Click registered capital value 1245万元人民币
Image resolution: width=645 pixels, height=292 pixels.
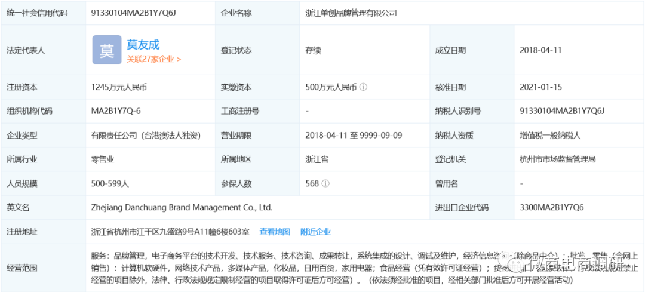pyautogui.click(x=119, y=87)
